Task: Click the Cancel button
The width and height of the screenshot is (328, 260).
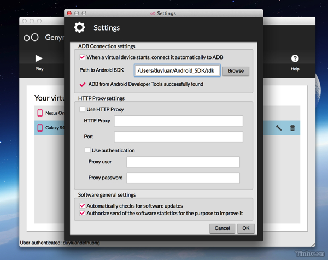Action: tap(222, 228)
